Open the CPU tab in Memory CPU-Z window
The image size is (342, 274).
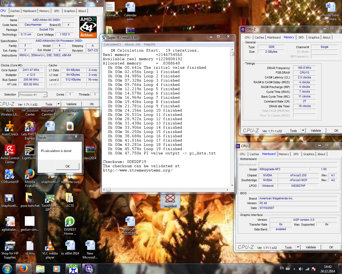click(247, 37)
